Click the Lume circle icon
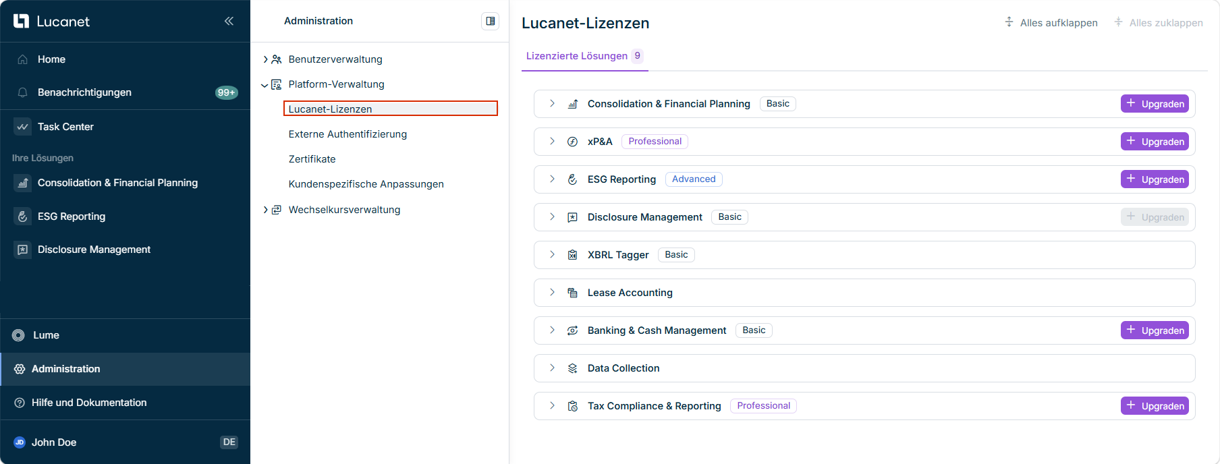 click(x=19, y=335)
